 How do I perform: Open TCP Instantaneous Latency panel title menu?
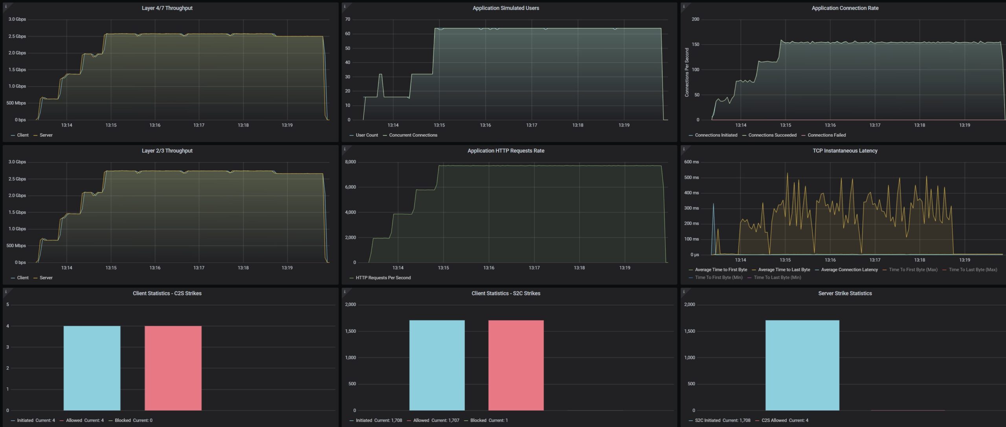coord(845,151)
